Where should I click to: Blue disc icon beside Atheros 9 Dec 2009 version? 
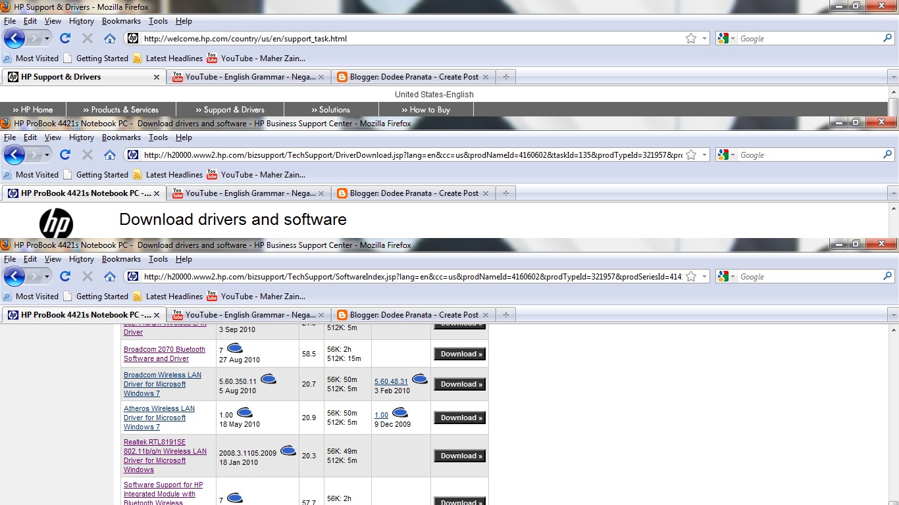400,413
